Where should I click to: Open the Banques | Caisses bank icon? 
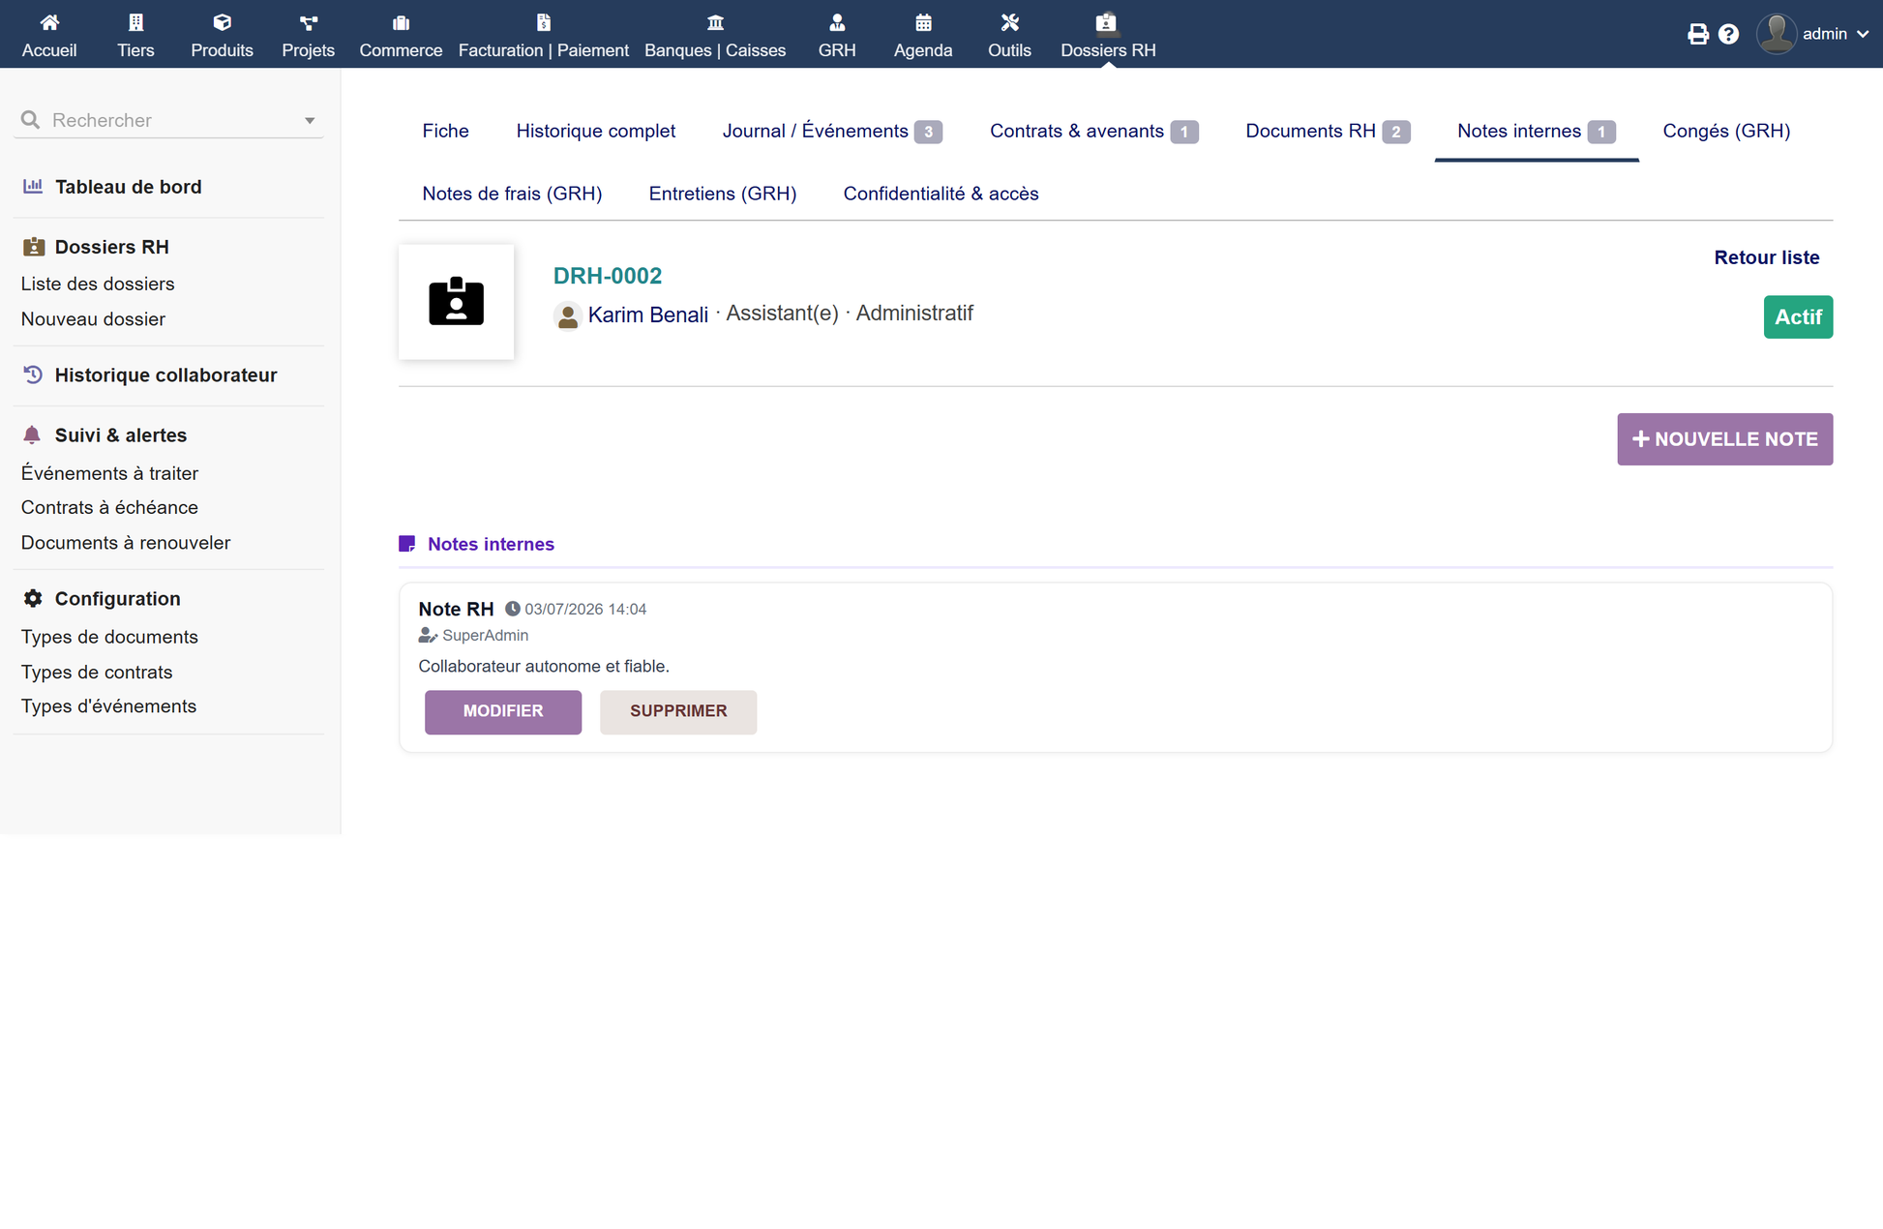coord(715,22)
